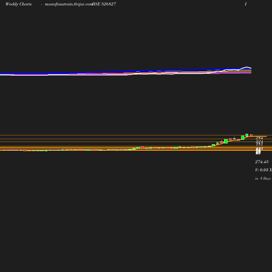The width and height of the screenshot is (272, 272).
Task: Click the "in 5 Days" label
Action: [x=263, y=178]
